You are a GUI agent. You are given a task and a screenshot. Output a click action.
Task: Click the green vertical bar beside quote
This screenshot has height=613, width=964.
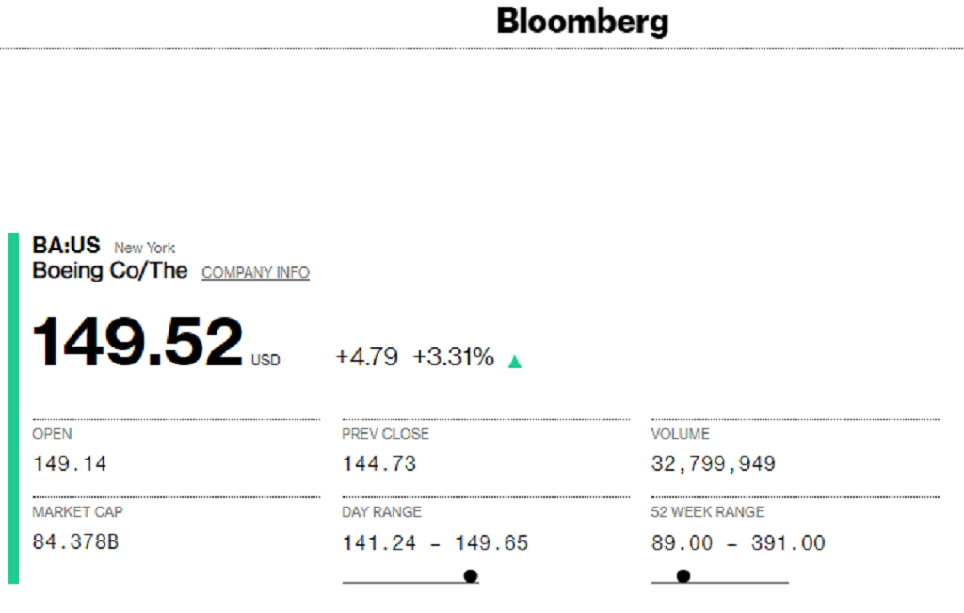coord(13,409)
